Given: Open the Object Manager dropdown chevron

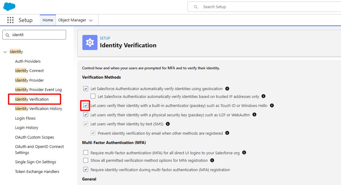Looking at the screenshot, I should coord(91,20).
